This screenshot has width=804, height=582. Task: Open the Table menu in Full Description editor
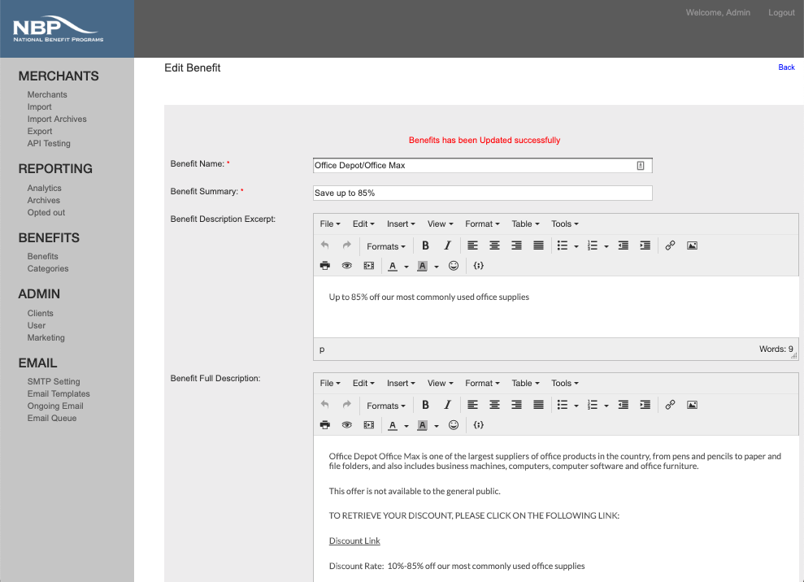coord(526,384)
